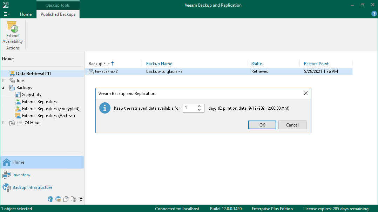Select Last 24 Hours tree item

click(x=29, y=122)
